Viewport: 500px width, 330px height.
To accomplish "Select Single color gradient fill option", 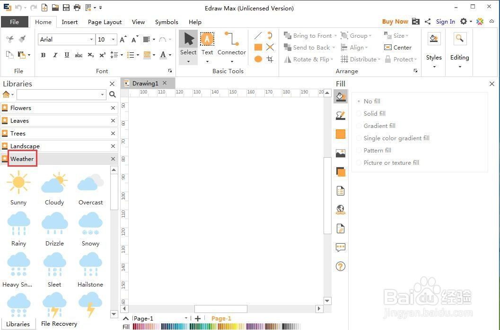I will pos(393,138).
